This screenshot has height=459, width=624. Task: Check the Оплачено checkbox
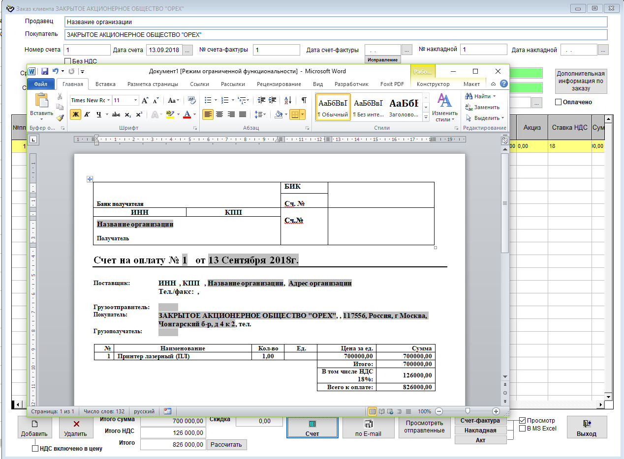(558, 102)
